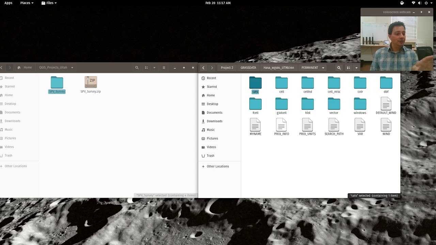Navigate to Project 2 in path bar
The width and height of the screenshot is (436, 245).
[227, 68]
